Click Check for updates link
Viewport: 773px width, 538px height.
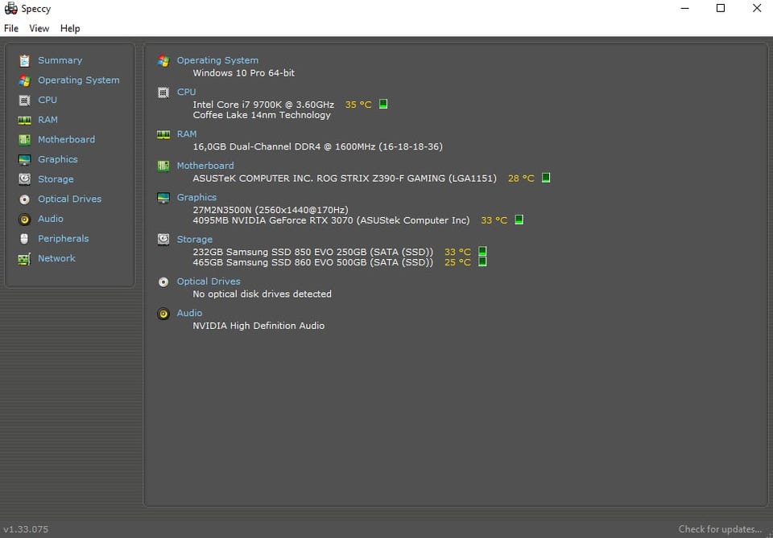point(720,529)
